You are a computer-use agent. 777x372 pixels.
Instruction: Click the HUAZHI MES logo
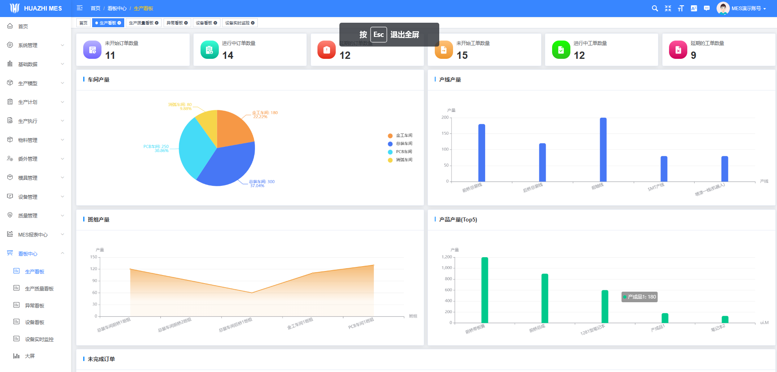coord(36,9)
